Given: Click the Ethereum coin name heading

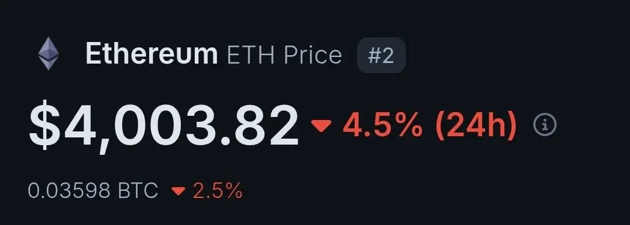Looking at the screenshot, I should coord(151,54).
